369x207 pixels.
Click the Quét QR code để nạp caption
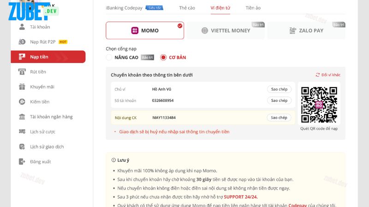(x=319, y=129)
